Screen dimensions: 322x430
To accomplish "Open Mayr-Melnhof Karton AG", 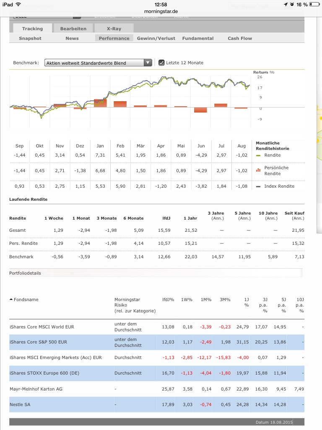I will coord(36,389).
